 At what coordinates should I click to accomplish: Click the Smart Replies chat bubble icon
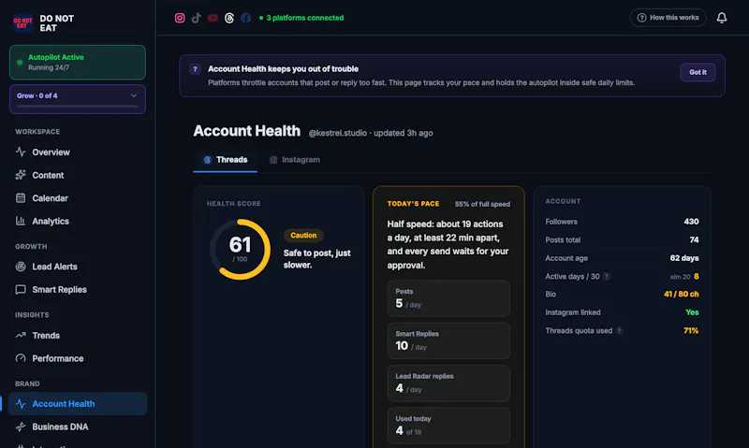tap(21, 290)
